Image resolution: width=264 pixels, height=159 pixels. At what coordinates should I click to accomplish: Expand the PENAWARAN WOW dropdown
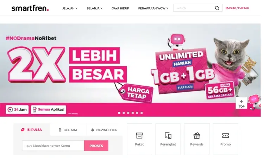tap(153, 8)
